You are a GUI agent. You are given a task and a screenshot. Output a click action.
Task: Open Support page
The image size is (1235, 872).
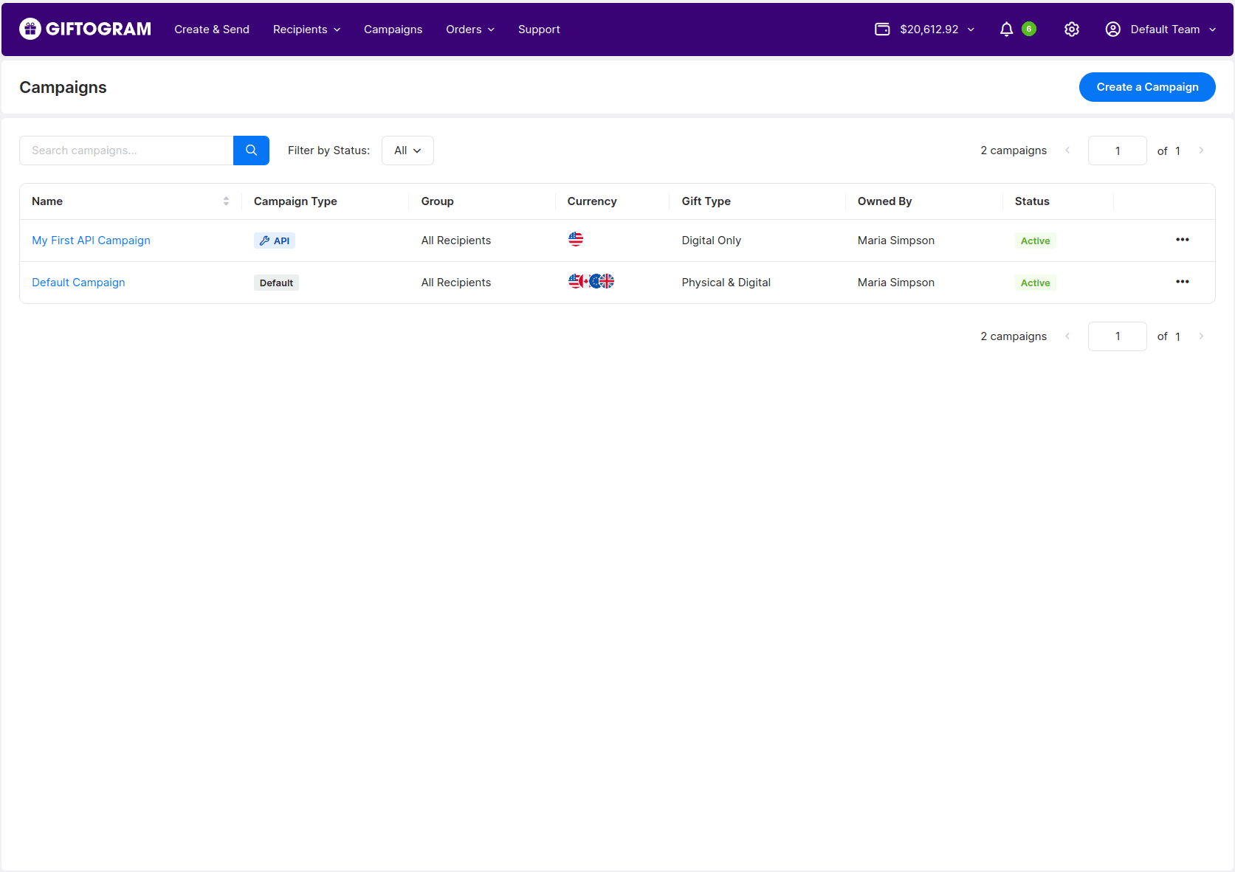539,30
